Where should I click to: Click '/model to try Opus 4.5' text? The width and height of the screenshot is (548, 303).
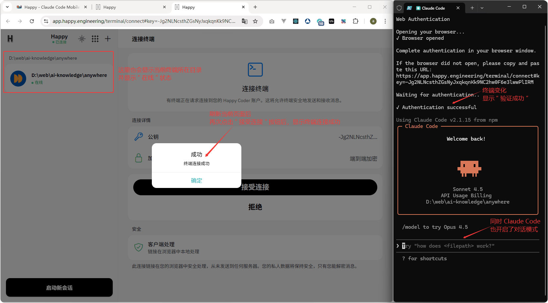coord(435,227)
